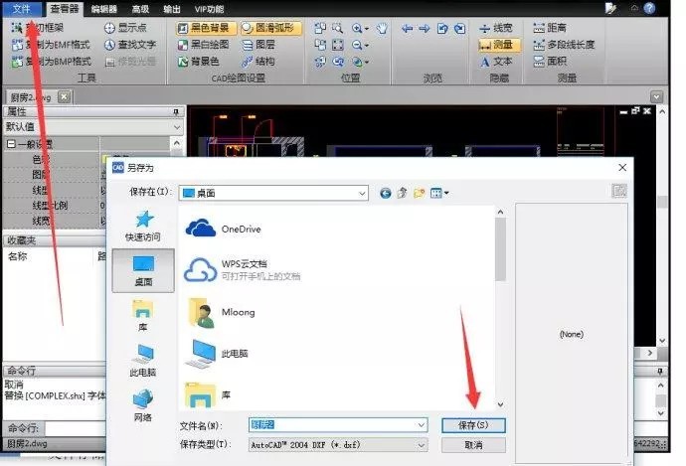Open the 图层 layers panel
The image size is (686, 466).
(258, 45)
